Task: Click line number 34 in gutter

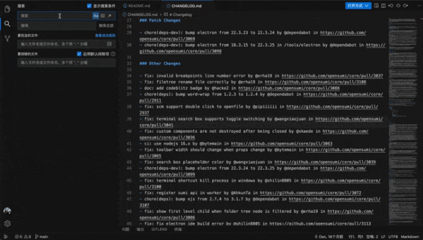Action: point(129,76)
